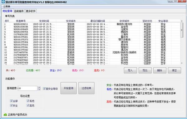Click the 导出 button

[x=145, y=70]
